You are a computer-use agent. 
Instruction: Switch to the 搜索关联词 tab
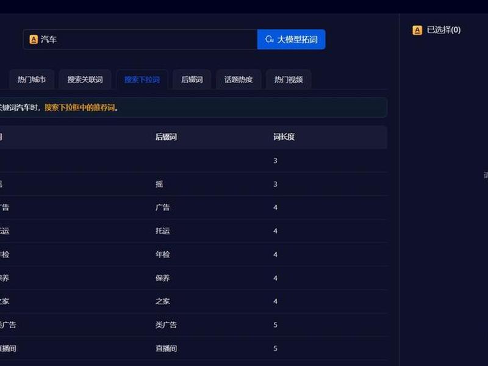pyautogui.click(x=85, y=80)
